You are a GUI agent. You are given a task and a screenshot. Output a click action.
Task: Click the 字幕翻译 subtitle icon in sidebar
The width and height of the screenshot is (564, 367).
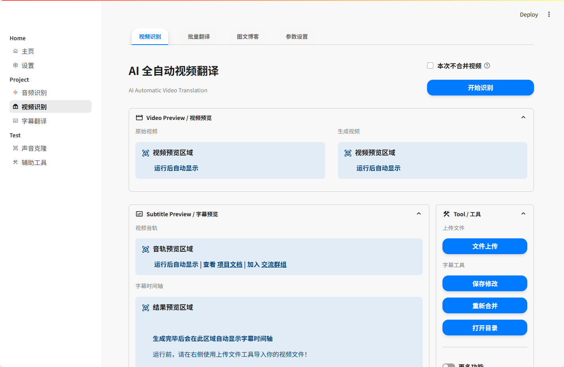[x=15, y=121]
